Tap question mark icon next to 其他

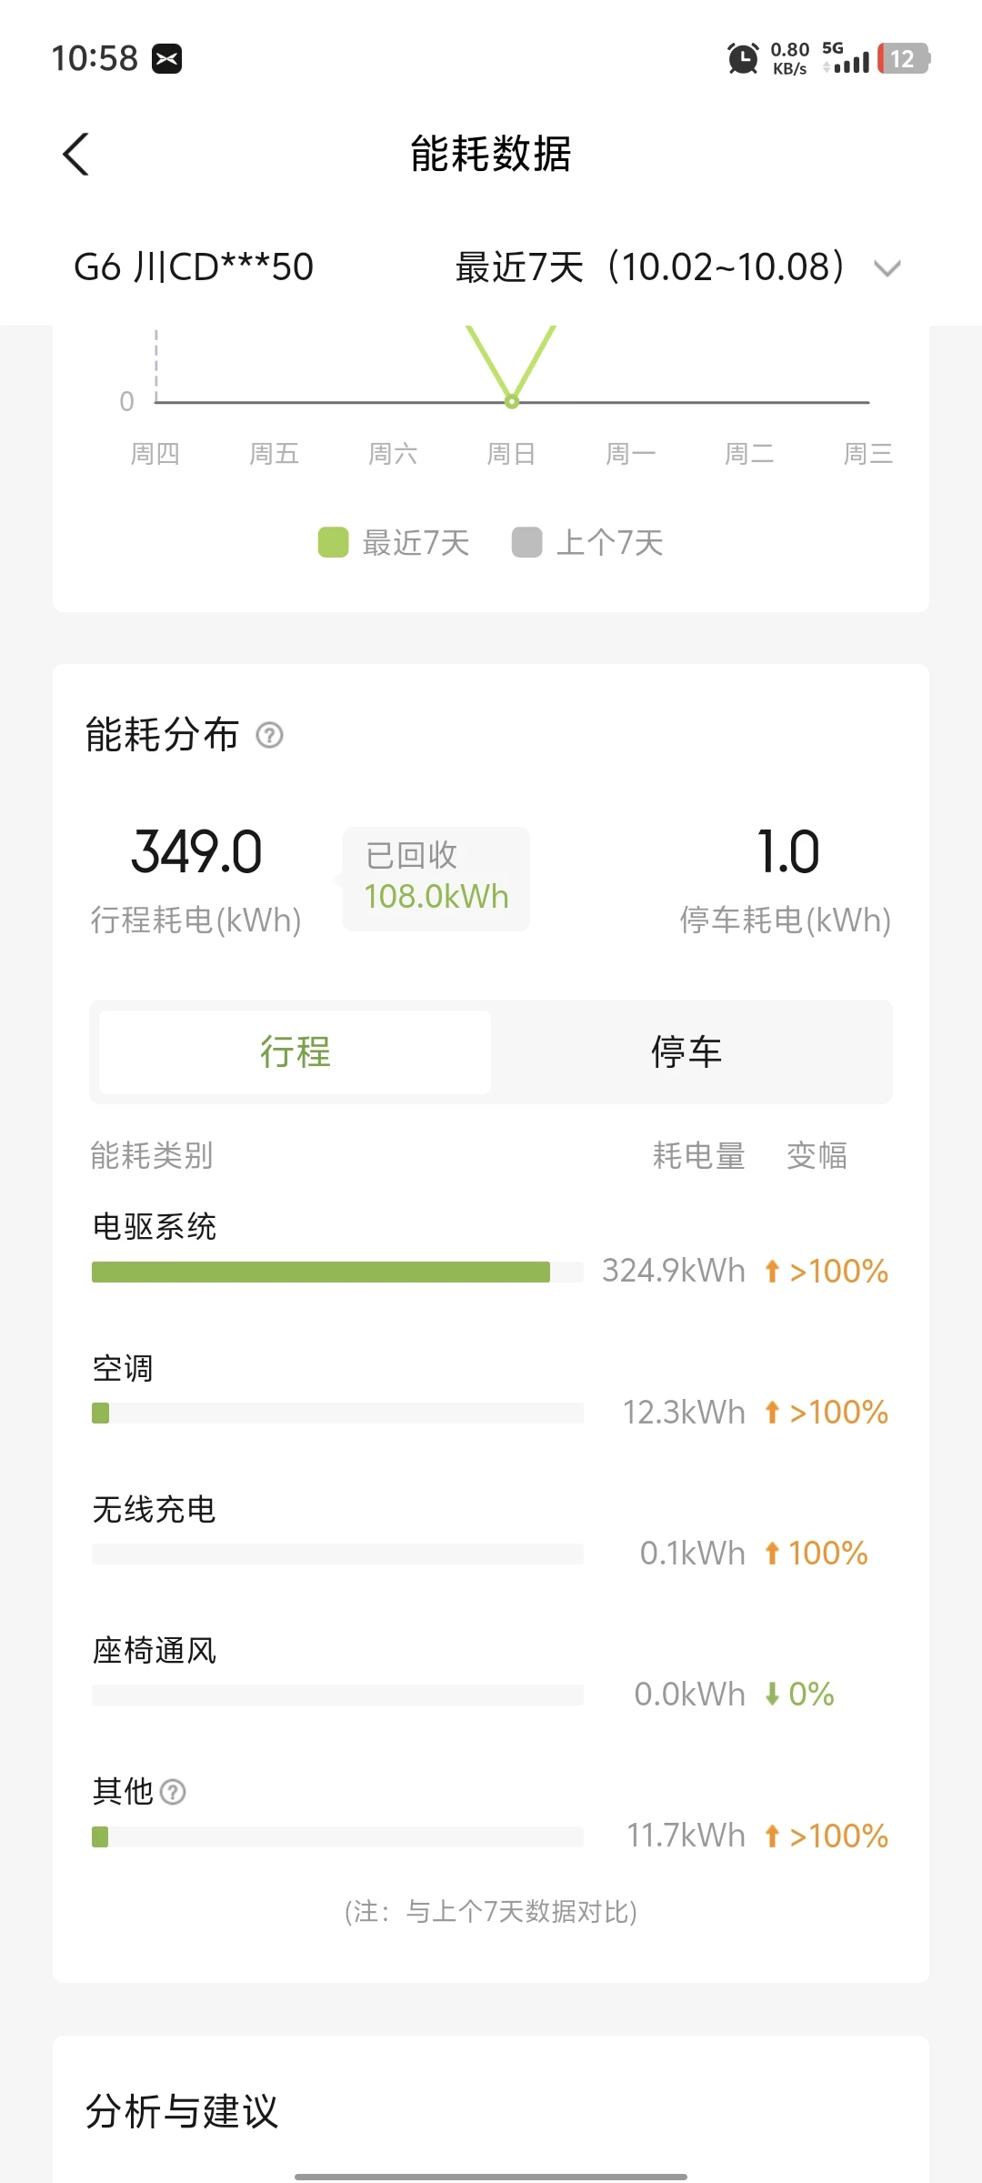(173, 1792)
